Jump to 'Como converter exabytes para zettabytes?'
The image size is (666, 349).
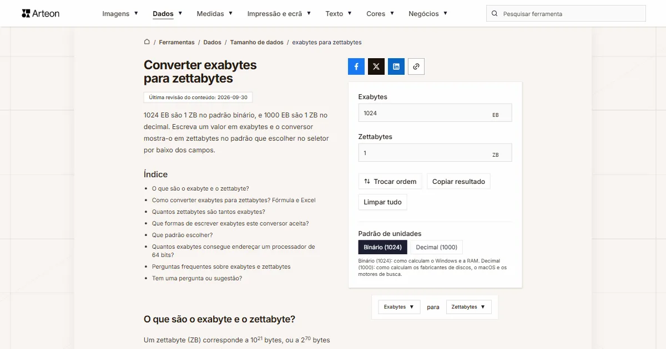point(234,200)
